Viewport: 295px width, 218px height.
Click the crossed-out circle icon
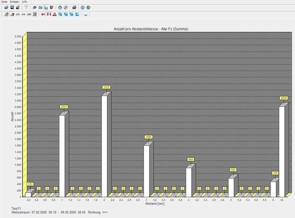pyautogui.click(x=65, y=7)
